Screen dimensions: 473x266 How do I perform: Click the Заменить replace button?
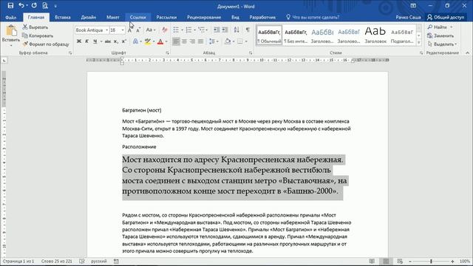pyautogui.click(x=440, y=35)
